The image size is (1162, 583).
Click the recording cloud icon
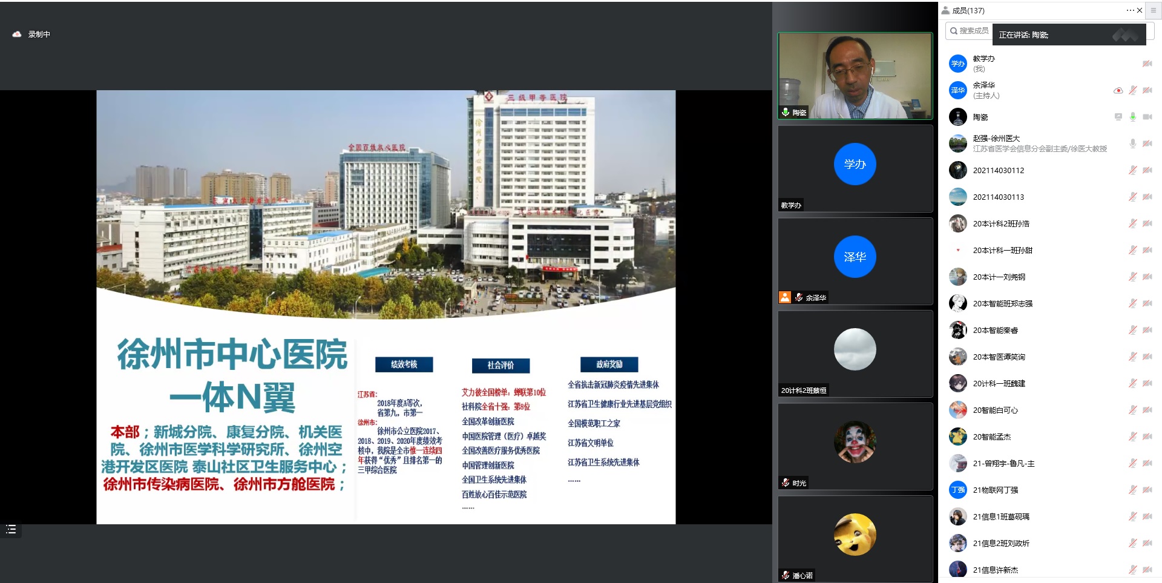17,35
